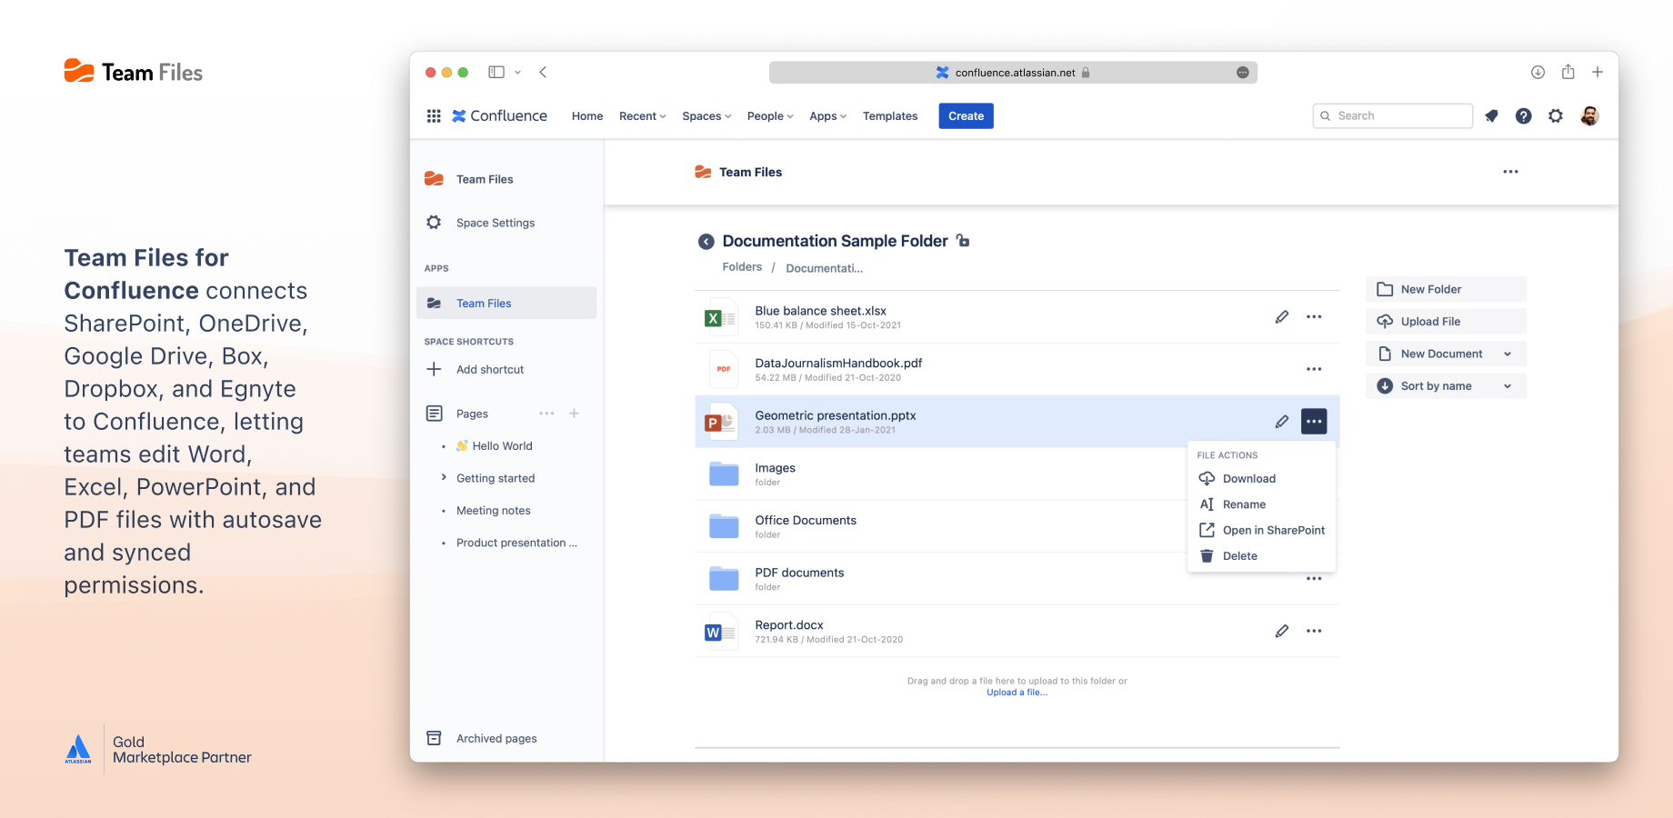Expand the Getting started page tree
1673x818 pixels.
point(444,478)
